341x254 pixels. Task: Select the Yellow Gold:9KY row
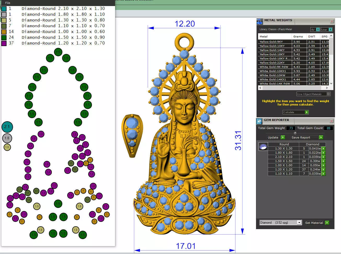point(294,42)
